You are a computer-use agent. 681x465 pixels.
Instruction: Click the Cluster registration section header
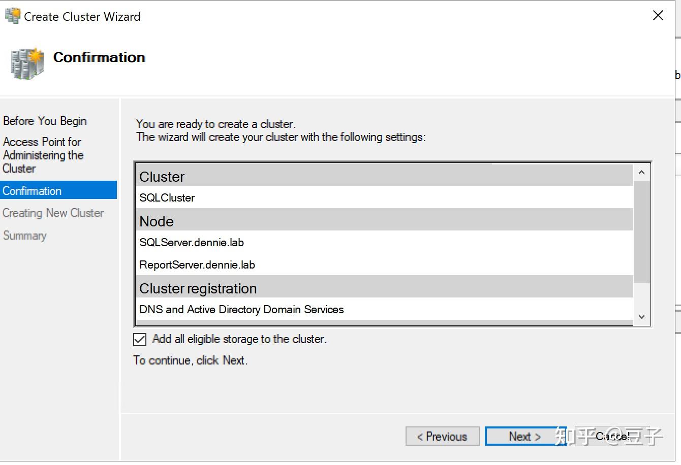pyautogui.click(x=198, y=288)
